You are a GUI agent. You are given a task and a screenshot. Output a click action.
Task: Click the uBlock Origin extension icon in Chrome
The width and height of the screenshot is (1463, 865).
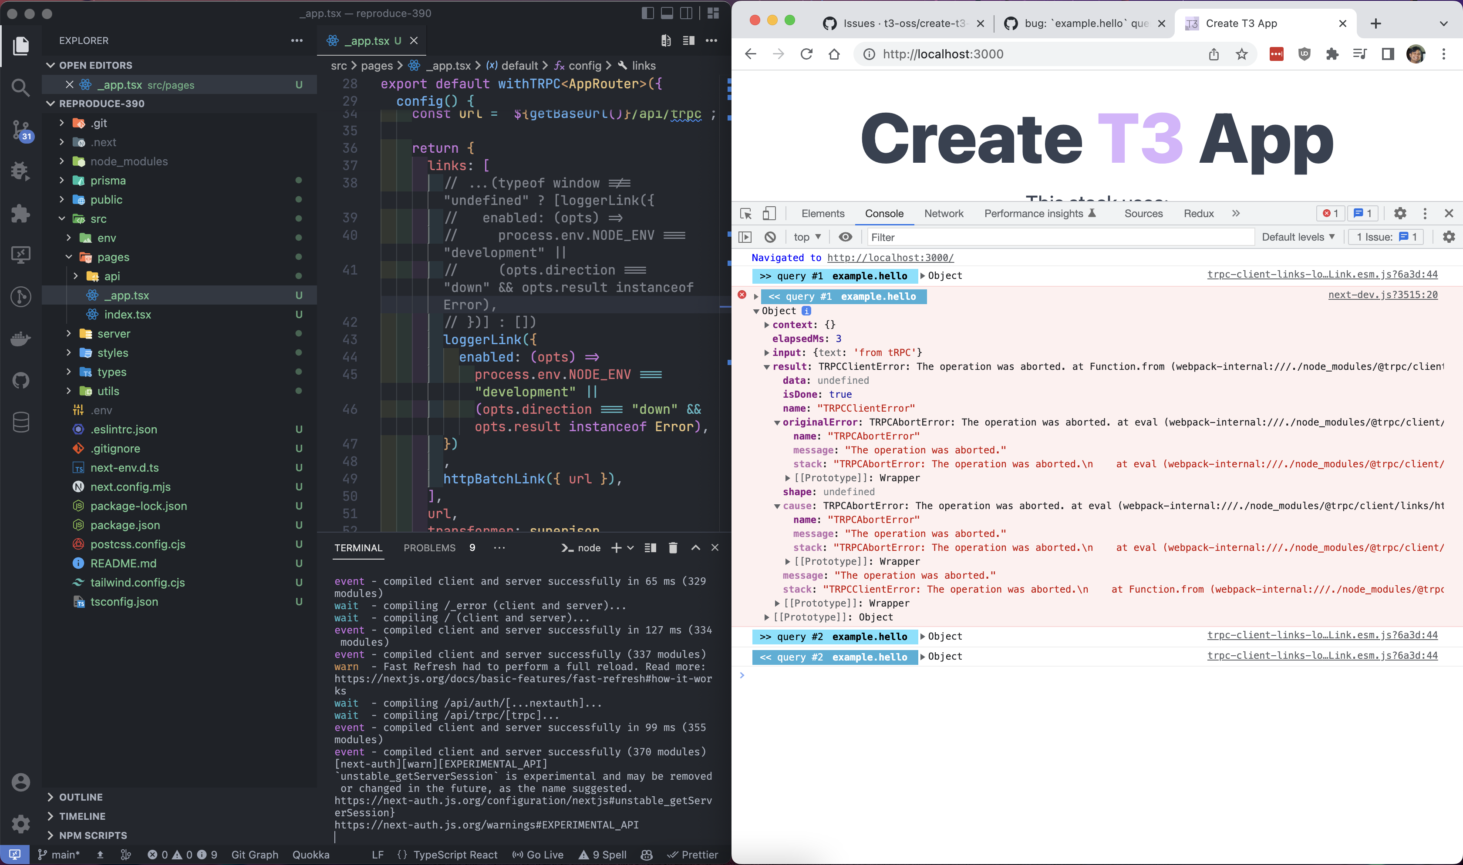pos(1305,54)
